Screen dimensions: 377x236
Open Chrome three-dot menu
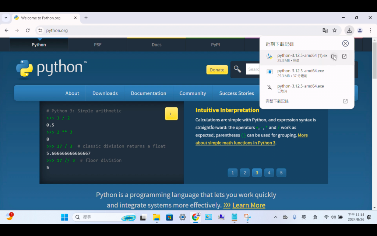coord(370,30)
